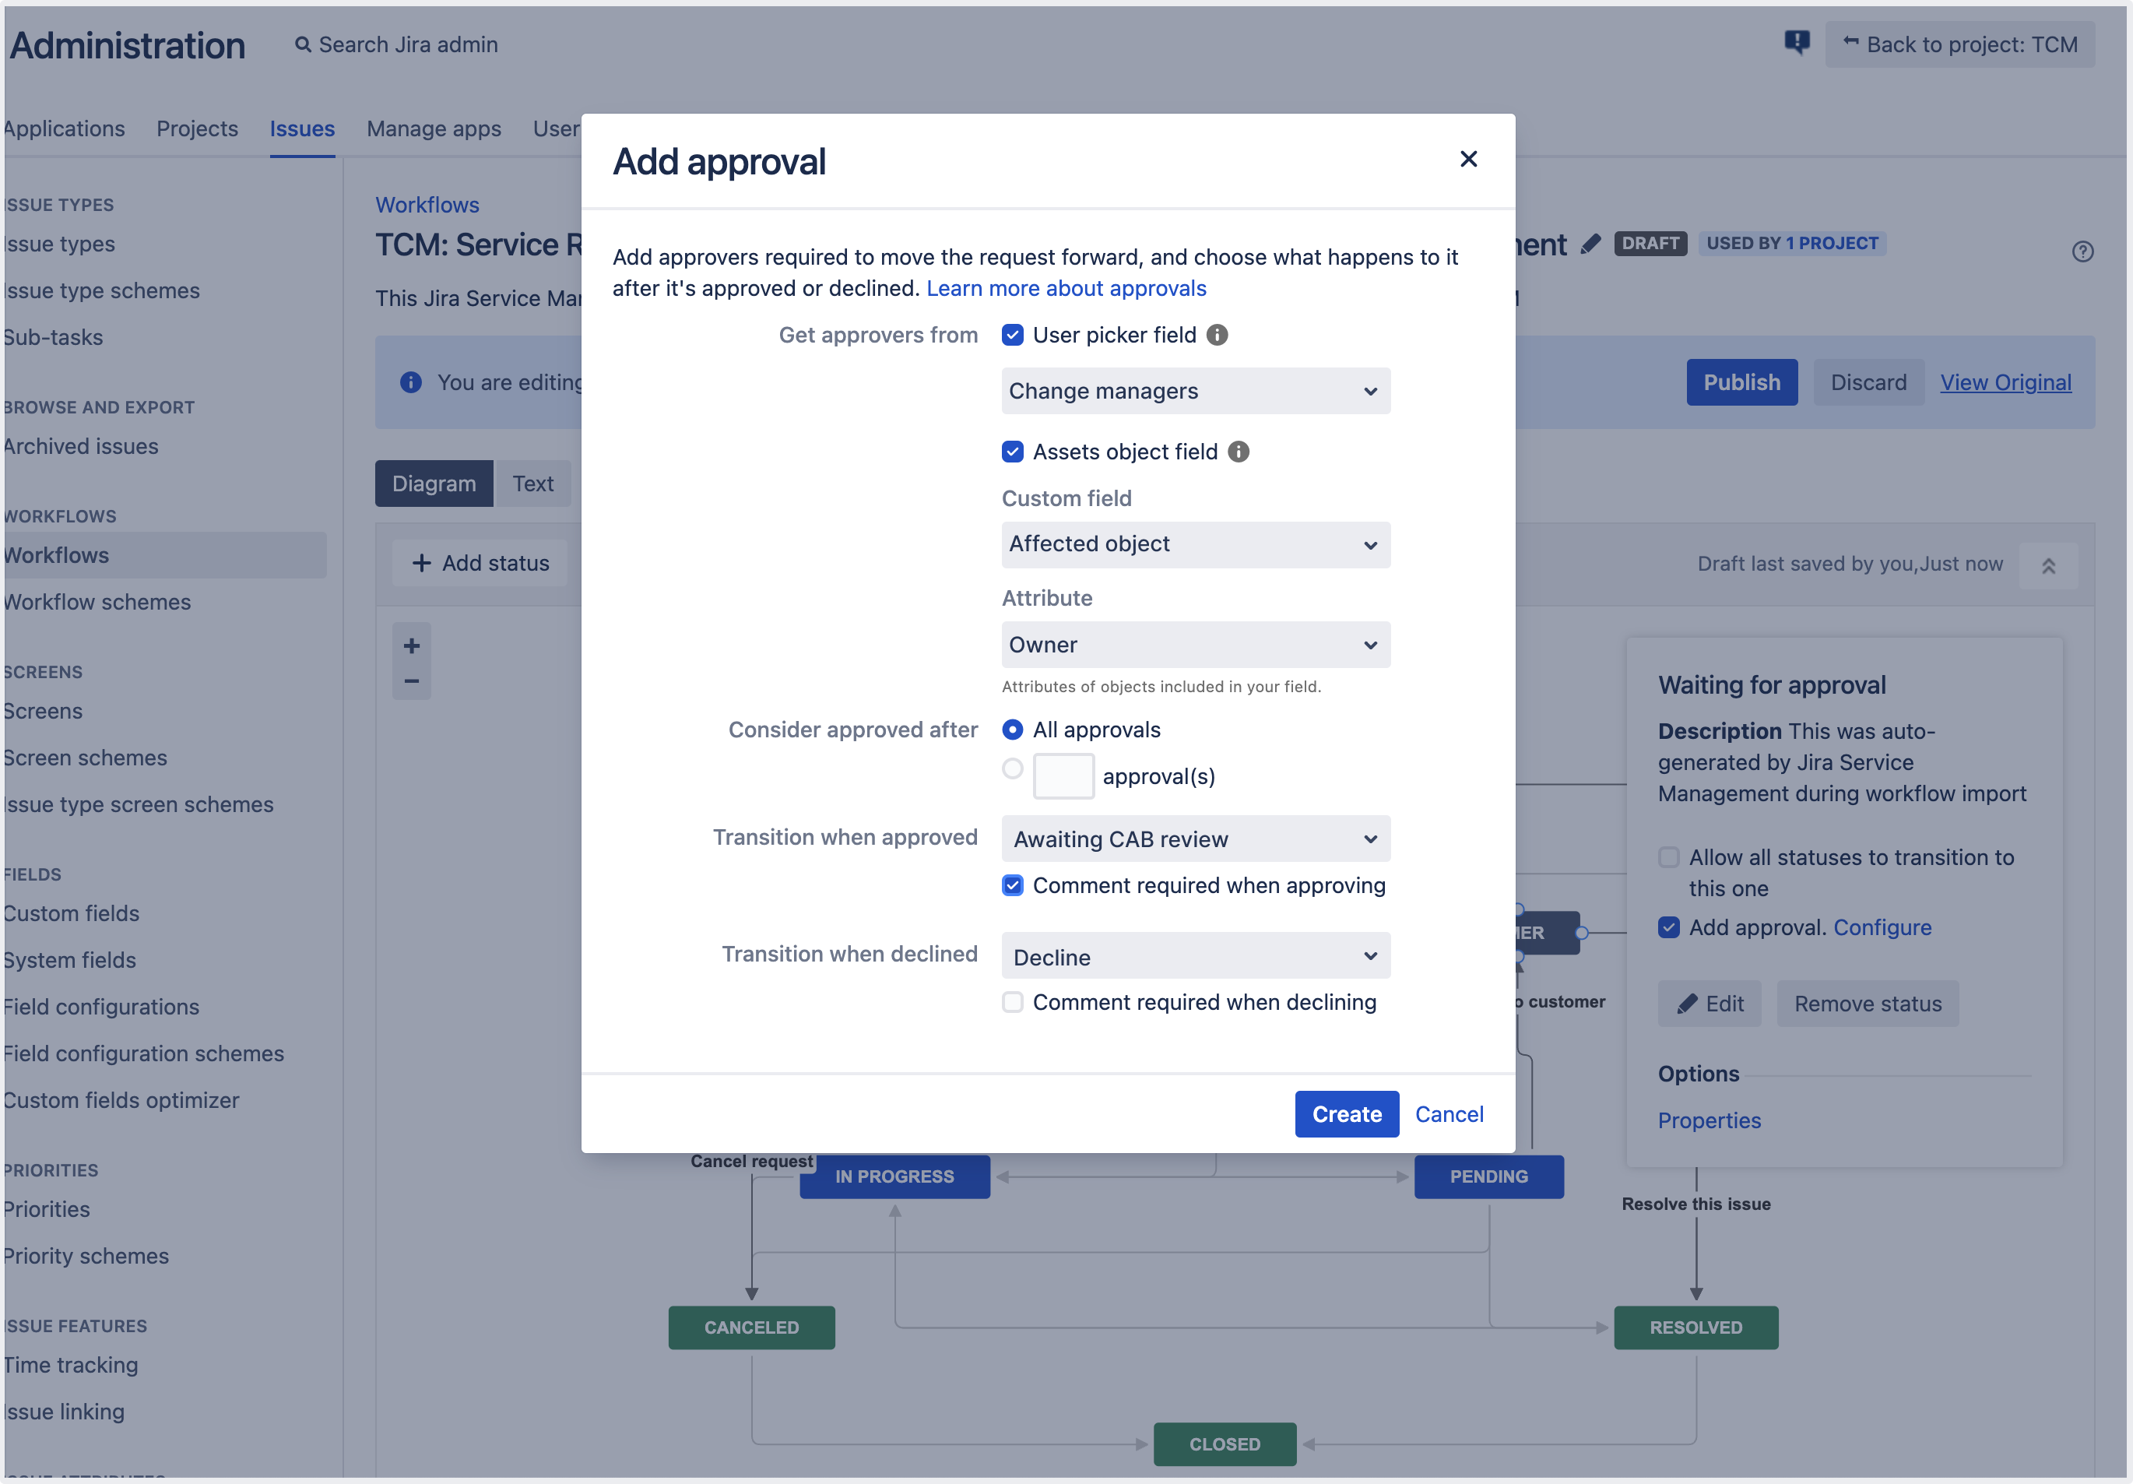Select the number of approval(s) radio button
Viewport: 2133px width, 1484px height.
click(x=1013, y=768)
